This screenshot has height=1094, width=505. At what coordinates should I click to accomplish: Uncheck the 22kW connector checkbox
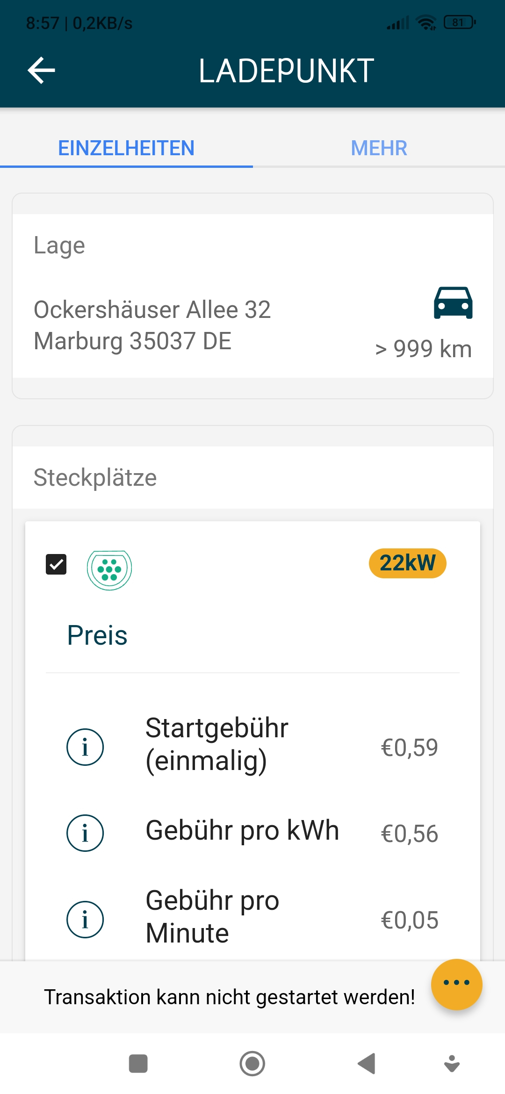(x=56, y=564)
